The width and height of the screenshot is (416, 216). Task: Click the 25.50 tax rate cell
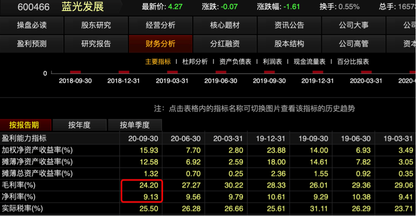[149, 209]
